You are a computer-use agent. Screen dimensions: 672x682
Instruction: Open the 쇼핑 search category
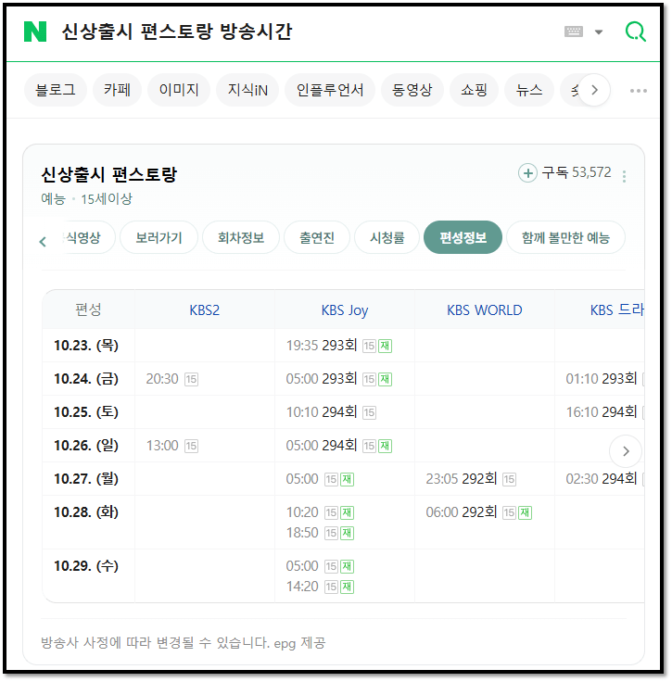tap(474, 90)
